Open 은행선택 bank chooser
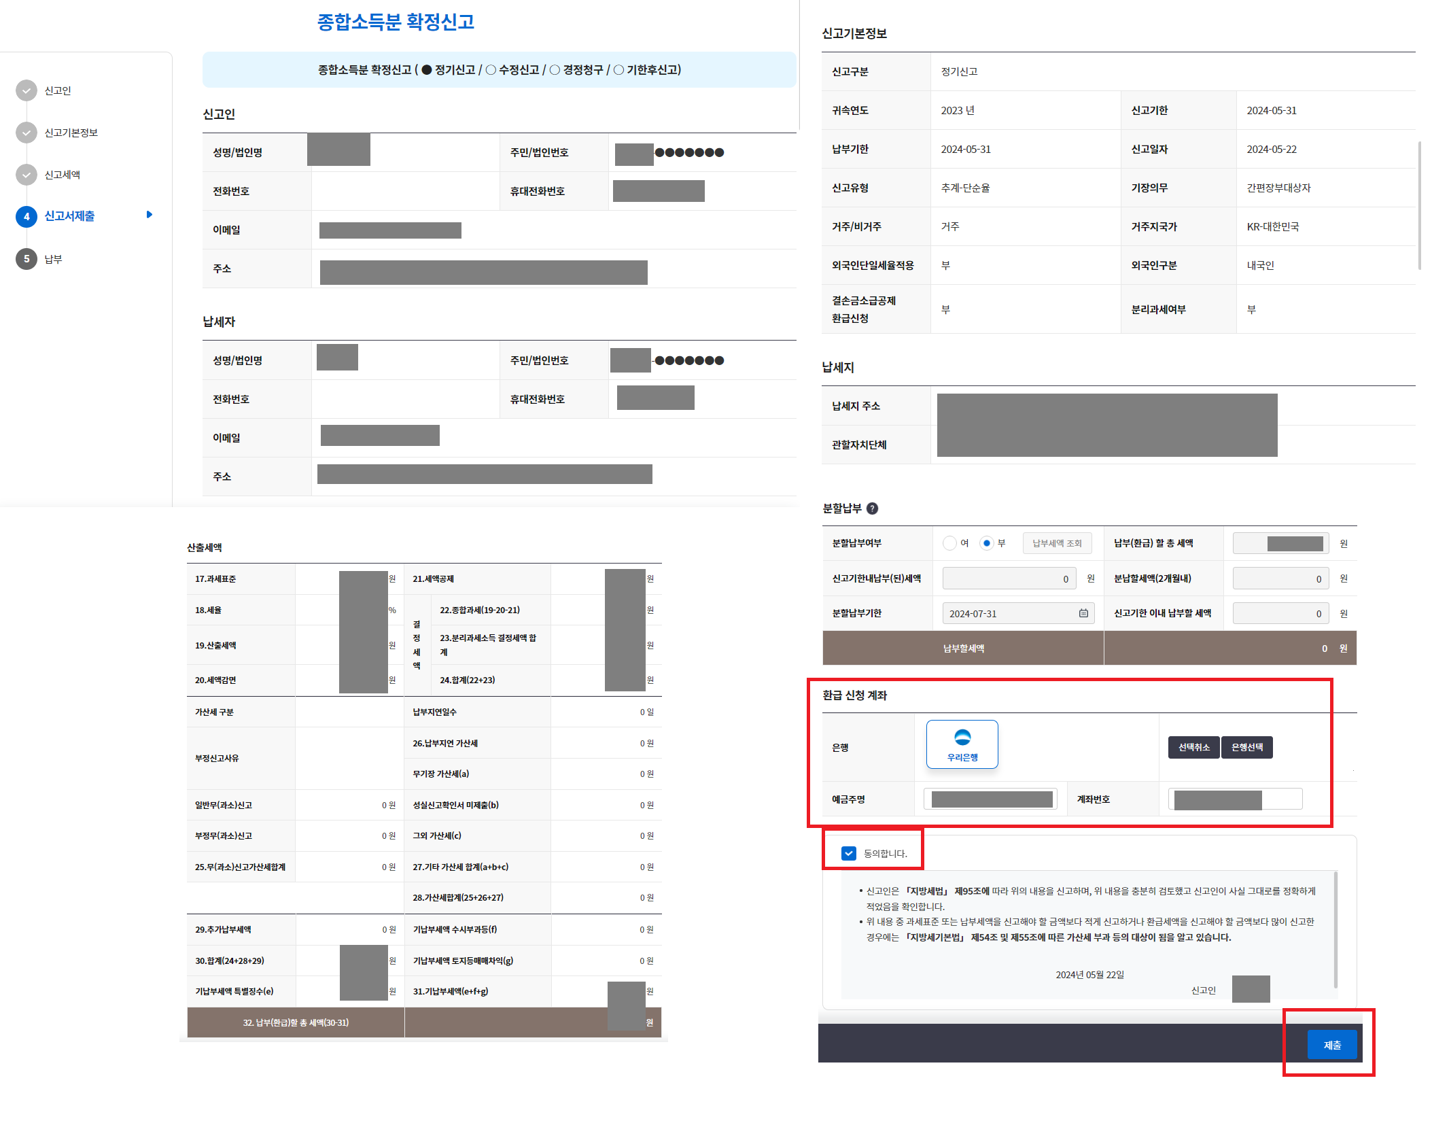 pyautogui.click(x=1247, y=747)
